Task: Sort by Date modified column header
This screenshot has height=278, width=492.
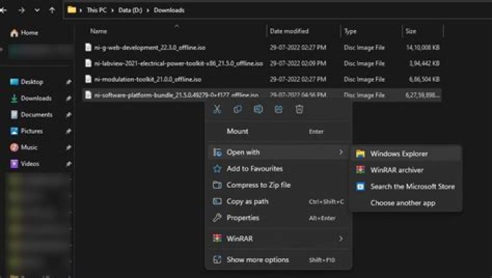Action: pyautogui.click(x=289, y=31)
